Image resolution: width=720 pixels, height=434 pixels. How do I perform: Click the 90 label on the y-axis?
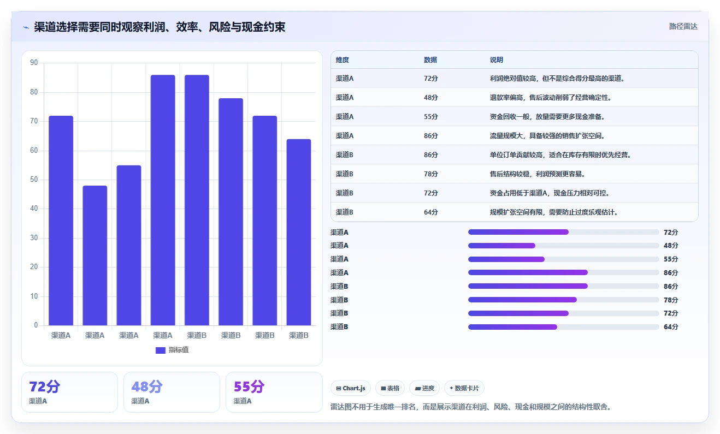(34, 63)
